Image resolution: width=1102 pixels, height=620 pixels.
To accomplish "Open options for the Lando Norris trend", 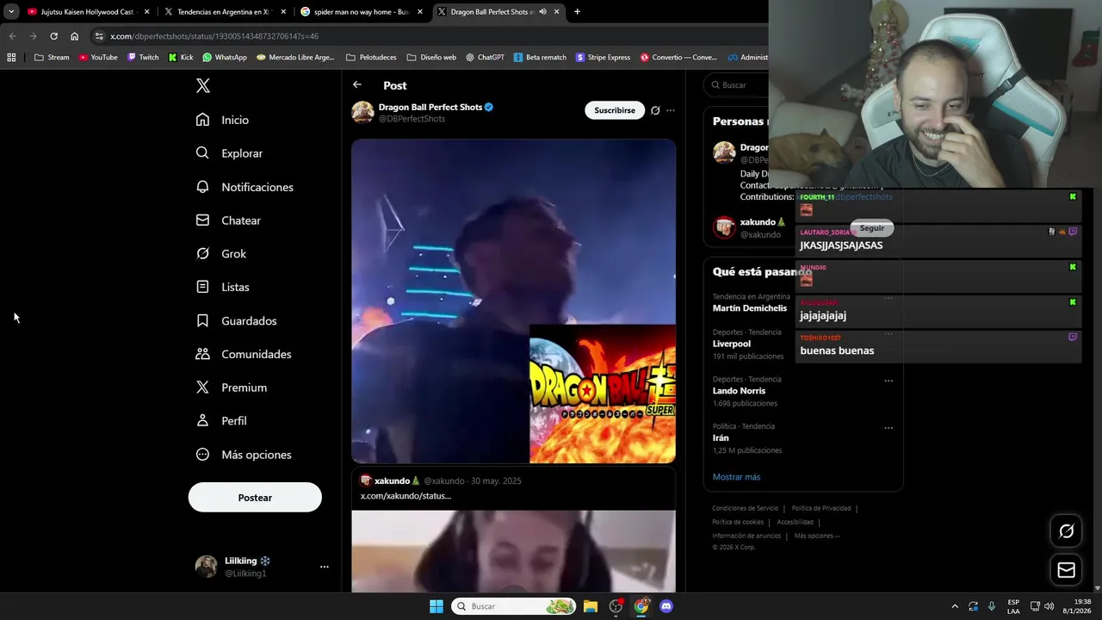I will [888, 380].
